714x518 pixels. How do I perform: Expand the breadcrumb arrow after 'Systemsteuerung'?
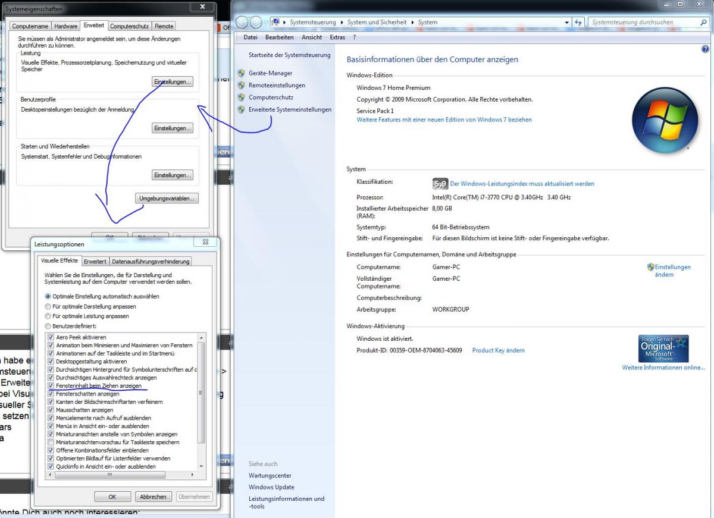(x=342, y=23)
